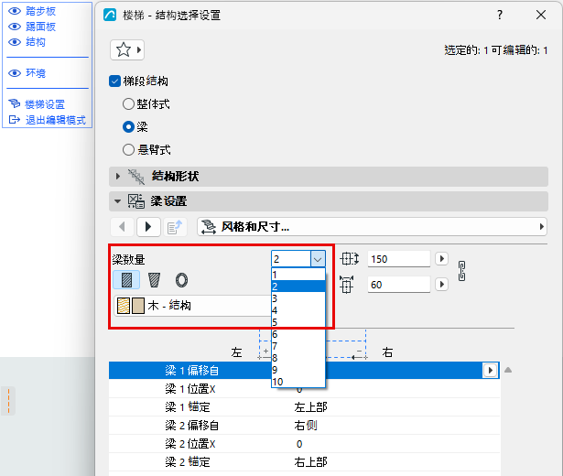Select the 梁 1 偏移自 row
This screenshot has width=563, height=476.
[x=304, y=370]
